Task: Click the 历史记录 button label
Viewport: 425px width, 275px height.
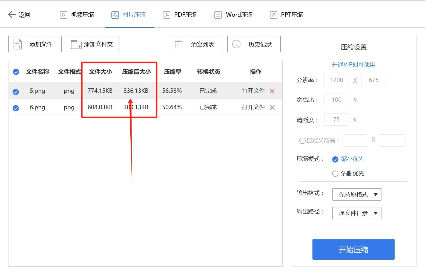Action: (260, 44)
